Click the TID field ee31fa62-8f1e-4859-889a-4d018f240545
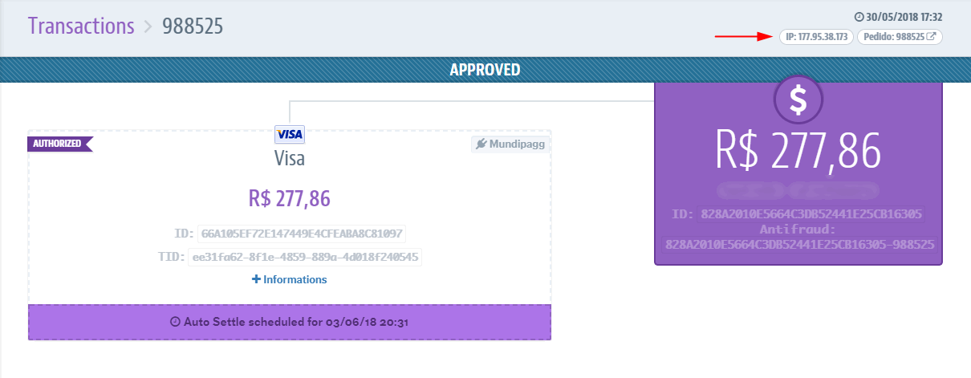971x378 pixels. pos(305,257)
